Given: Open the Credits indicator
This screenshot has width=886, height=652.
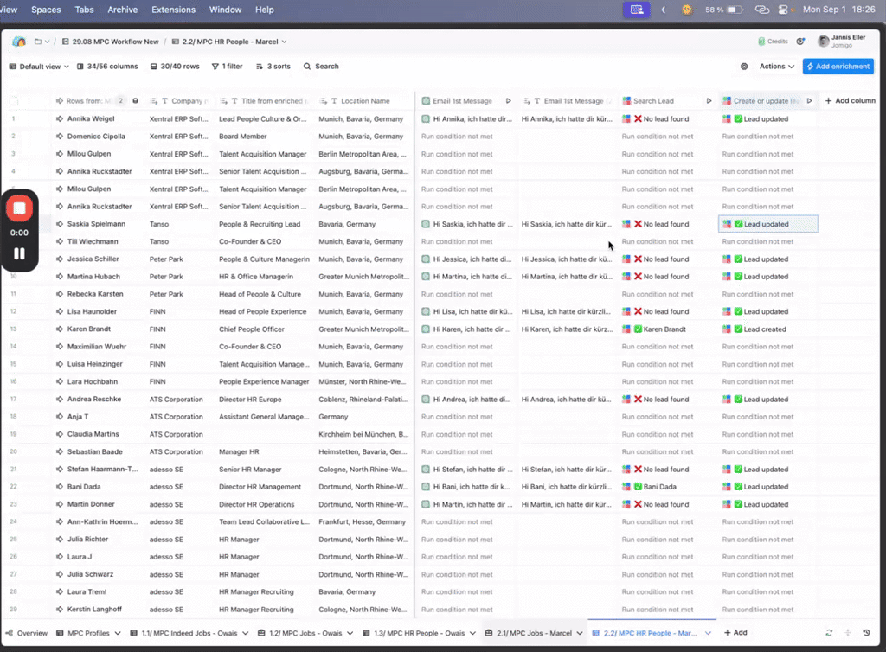Looking at the screenshot, I should tap(773, 42).
